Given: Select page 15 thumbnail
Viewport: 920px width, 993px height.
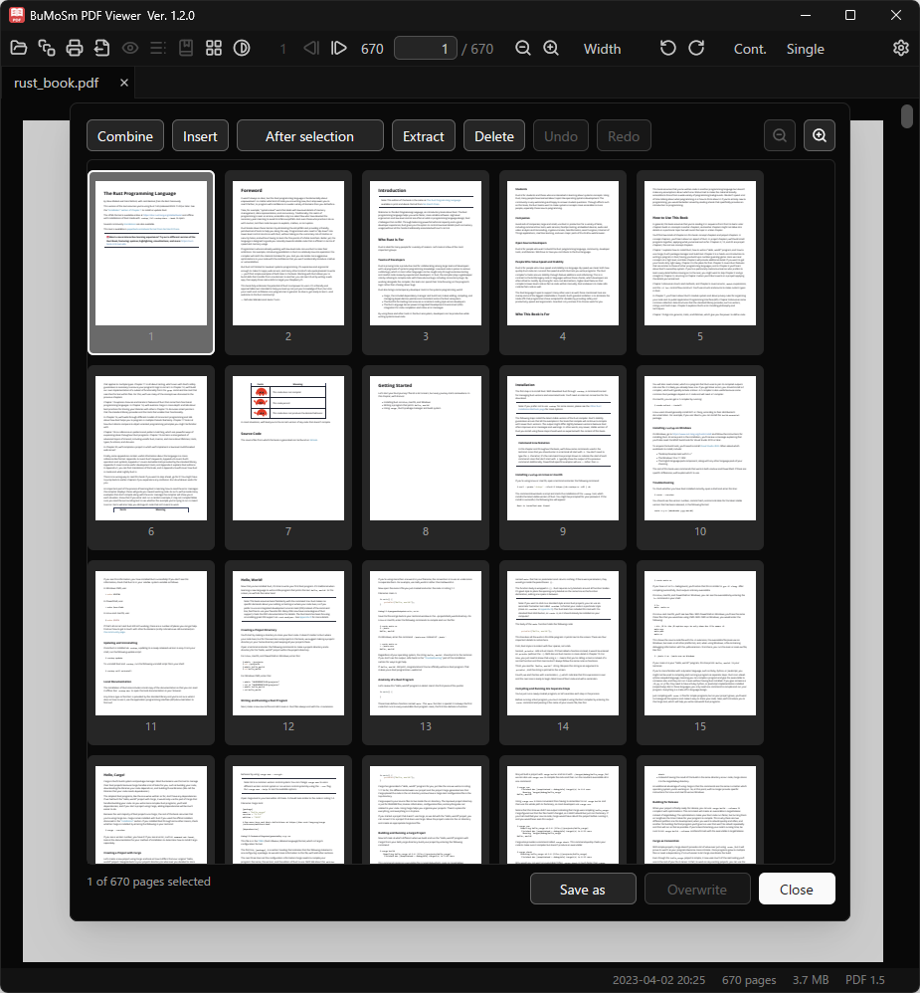Looking at the screenshot, I should point(700,653).
